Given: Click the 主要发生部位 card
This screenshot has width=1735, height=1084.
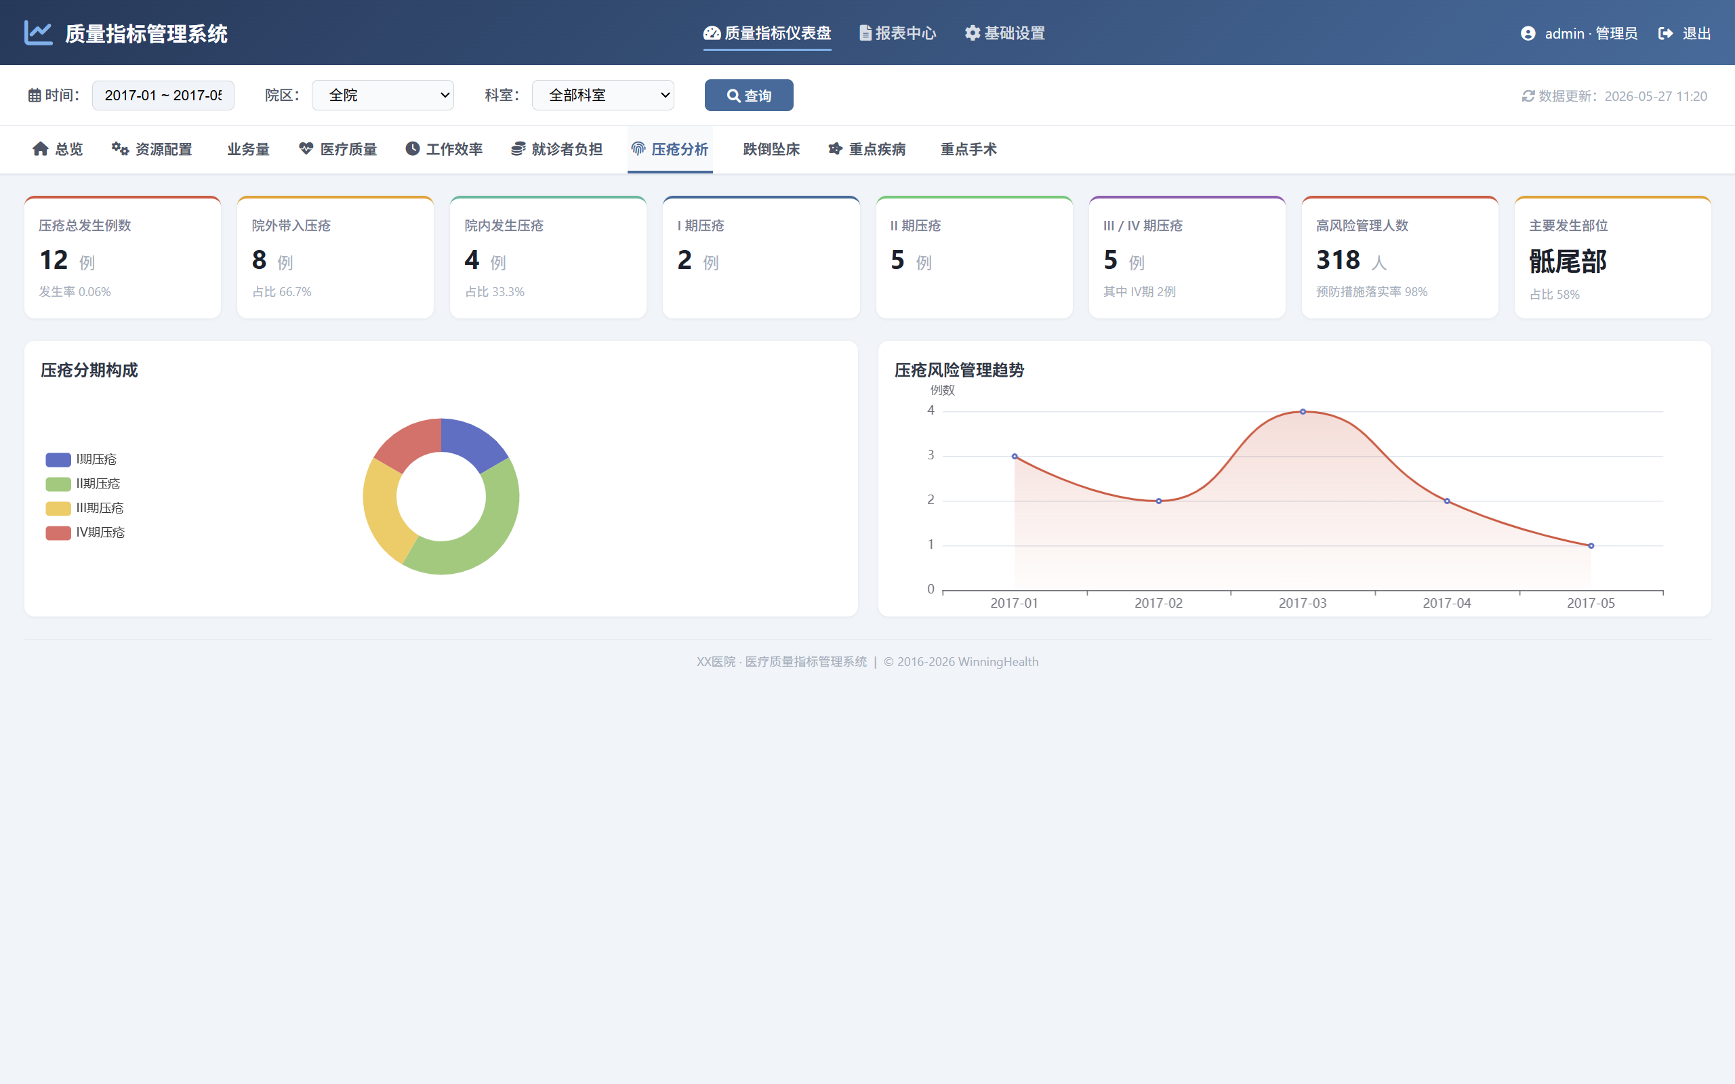Looking at the screenshot, I should (x=1613, y=257).
